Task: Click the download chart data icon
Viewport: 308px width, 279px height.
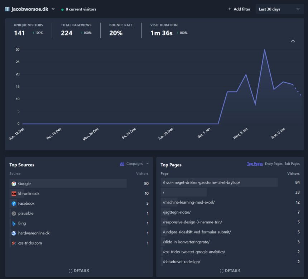Action: coord(293,41)
